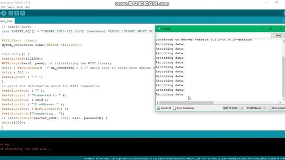Click the serial monitor vertical scrollbar thumb

click(284, 77)
